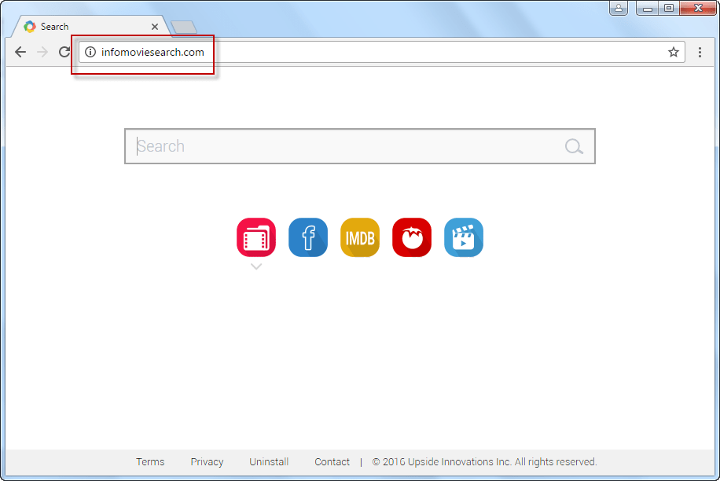The image size is (720, 481).
Task: Select the Search browser tab
Action: coord(91,27)
